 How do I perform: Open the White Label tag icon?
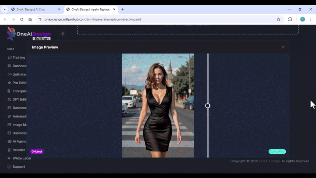point(9,158)
